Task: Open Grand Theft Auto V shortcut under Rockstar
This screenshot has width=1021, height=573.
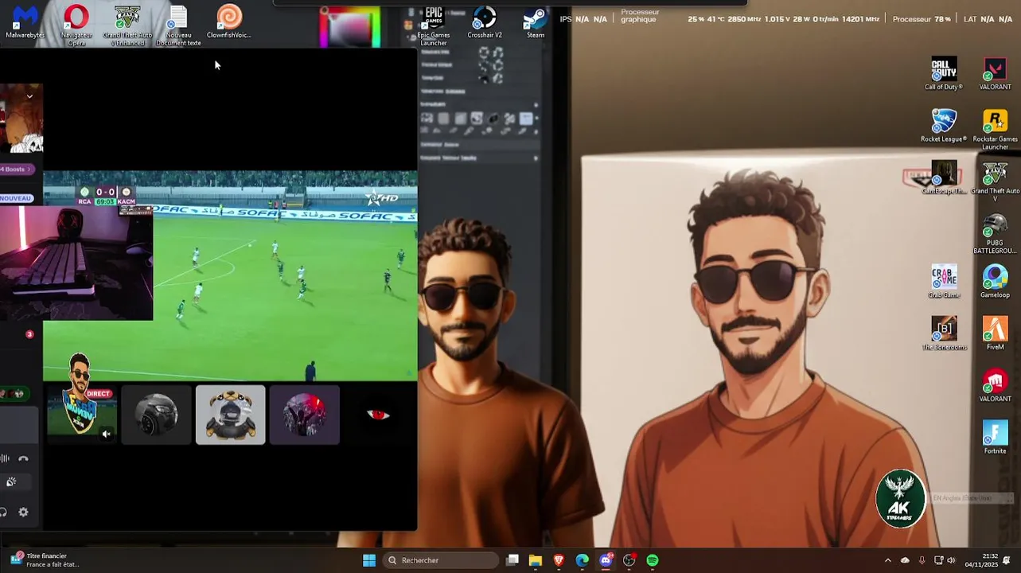Action: [995, 181]
